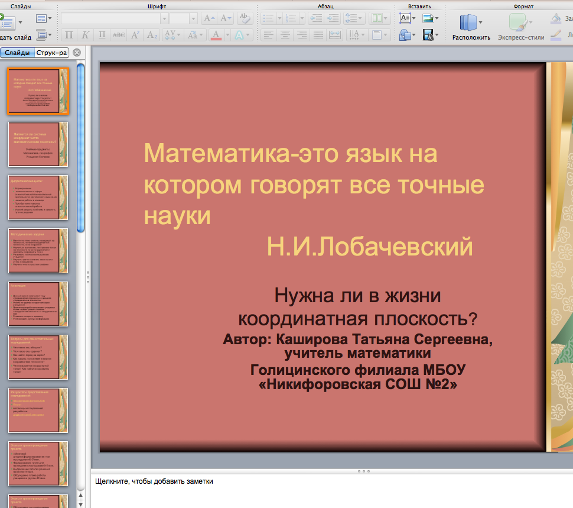Click the bulleted list icon
The width and height of the screenshot is (573, 508).
(x=269, y=18)
